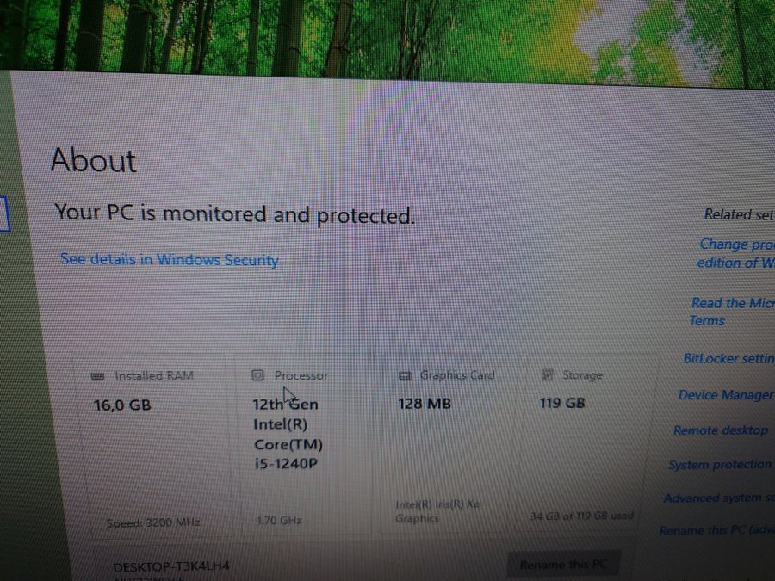Open BitLocker settings link
Screen dimensions: 775x581
pyautogui.click(x=729, y=358)
